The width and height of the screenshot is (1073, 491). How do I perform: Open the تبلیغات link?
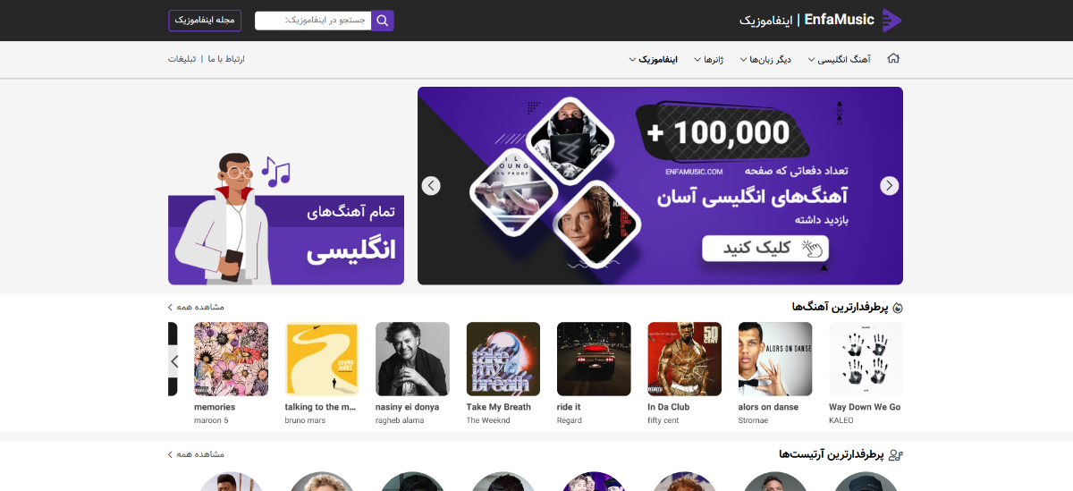(182, 59)
